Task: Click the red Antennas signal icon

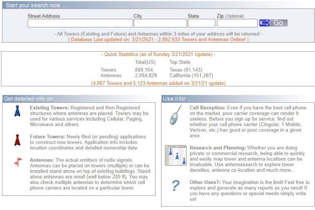Action: pos(18,162)
